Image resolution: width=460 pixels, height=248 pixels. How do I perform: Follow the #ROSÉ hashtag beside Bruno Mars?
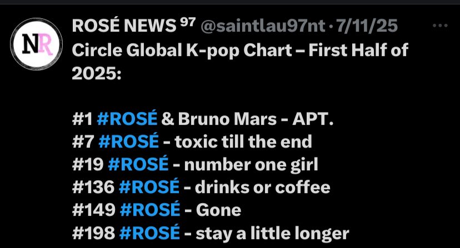(127, 118)
